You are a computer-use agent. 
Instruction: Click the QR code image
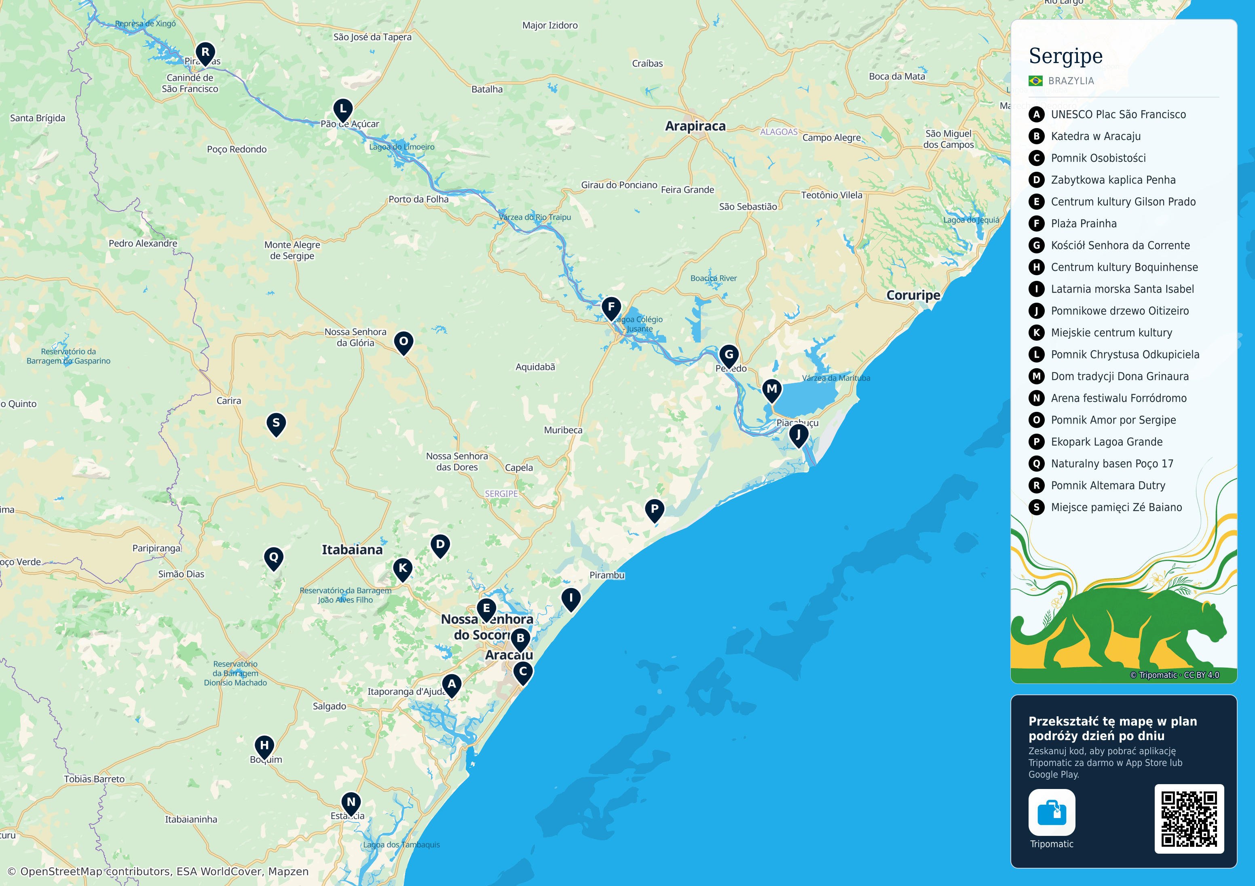(x=1190, y=819)
